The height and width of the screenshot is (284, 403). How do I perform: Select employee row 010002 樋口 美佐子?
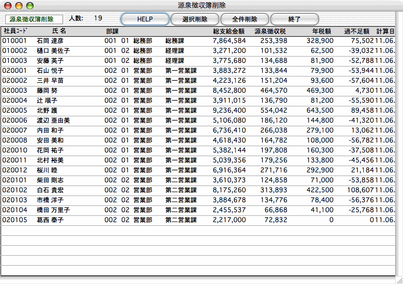pos(53,51)
